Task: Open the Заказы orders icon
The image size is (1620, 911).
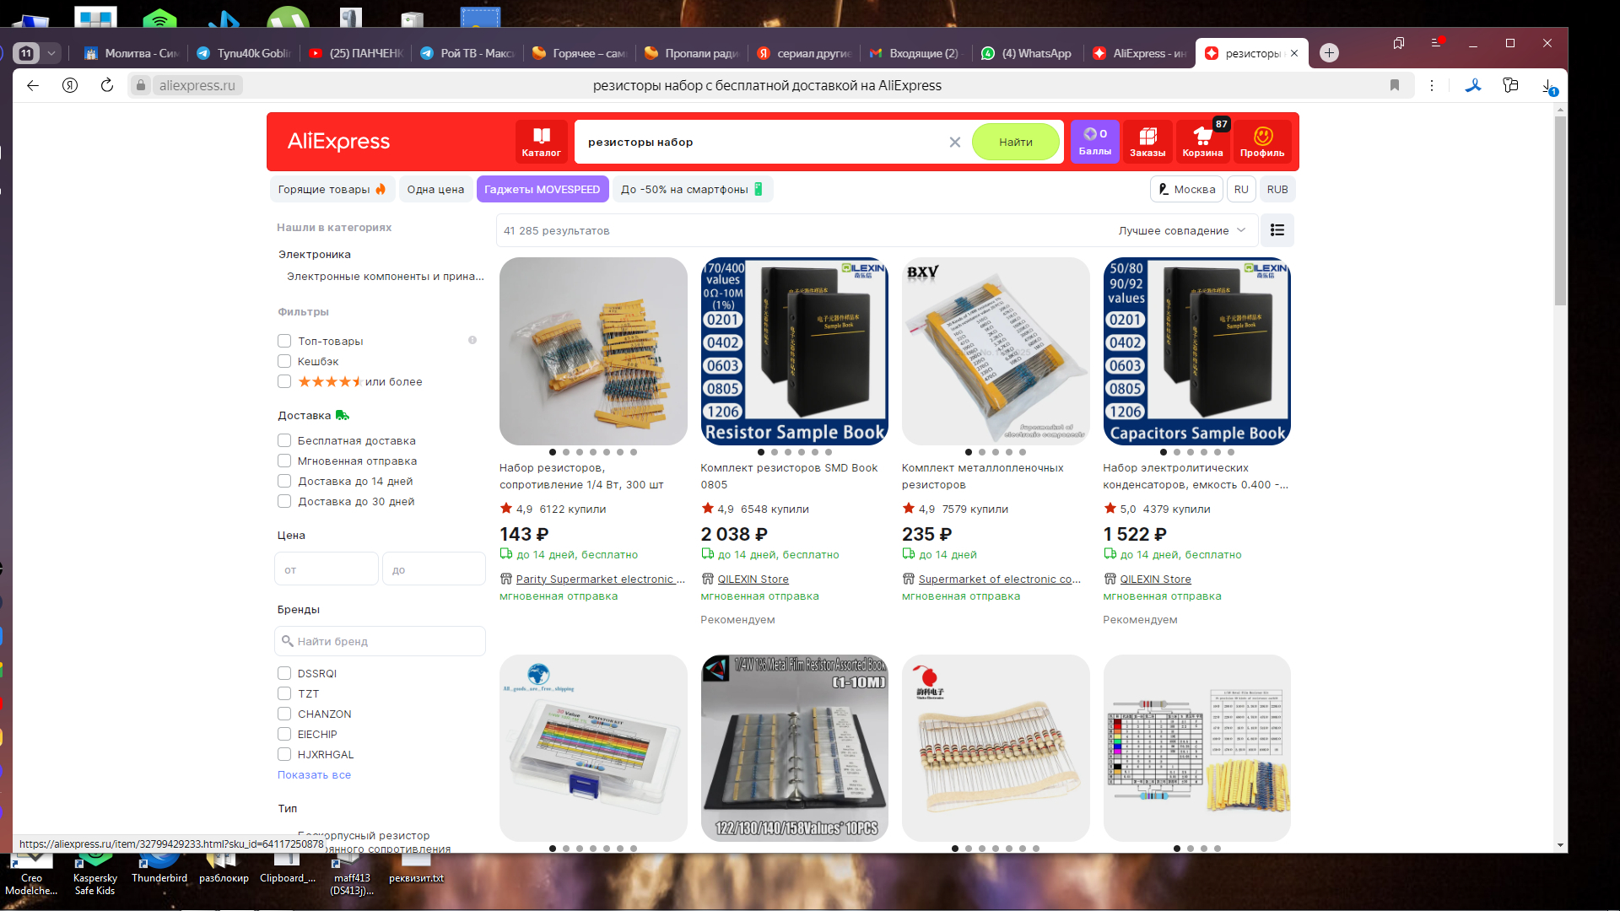Action: [x=1147, y=142]
